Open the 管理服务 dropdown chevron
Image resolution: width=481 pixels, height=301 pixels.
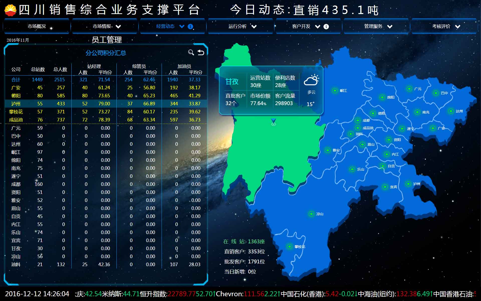(x=390, y=27)
